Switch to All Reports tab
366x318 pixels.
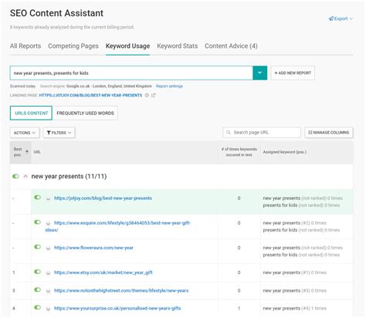25,46
